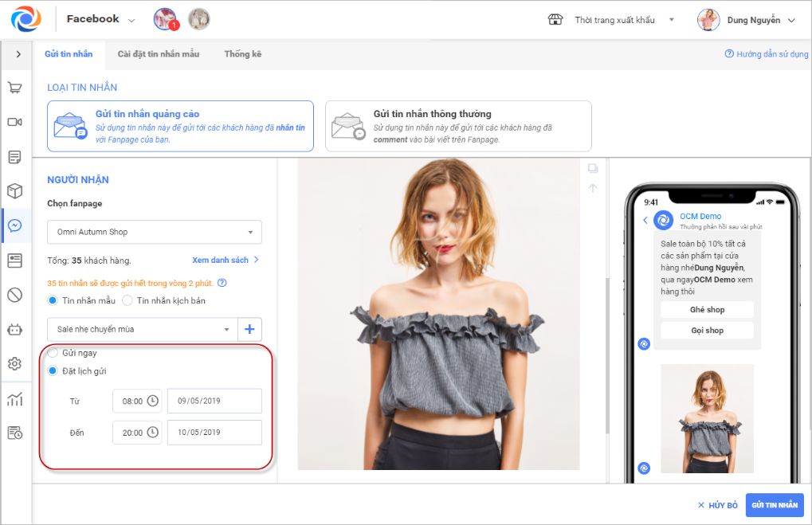This screenshot has width=812, height=525.
Task: Open the news article sidebar icon
Action: [15, 261]
